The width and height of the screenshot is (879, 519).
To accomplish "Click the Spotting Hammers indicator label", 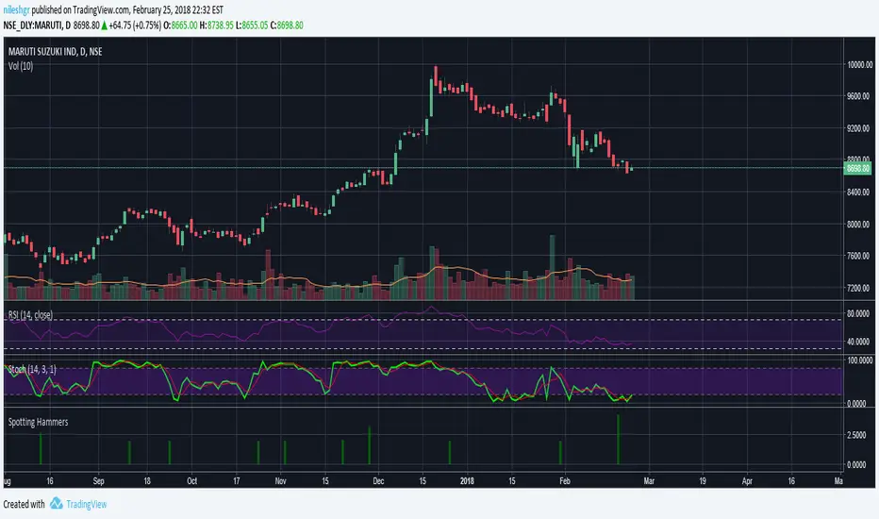I will [x=38, y=422].
